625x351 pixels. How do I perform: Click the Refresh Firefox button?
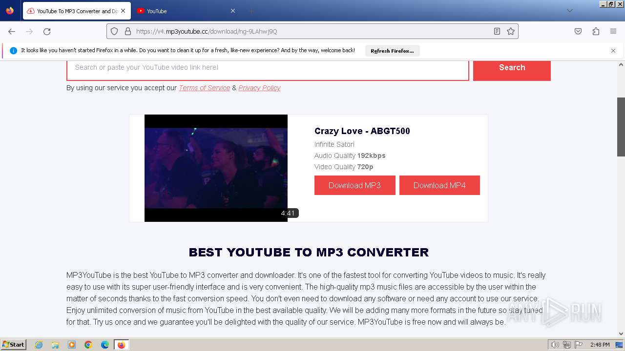pos(392,51)
